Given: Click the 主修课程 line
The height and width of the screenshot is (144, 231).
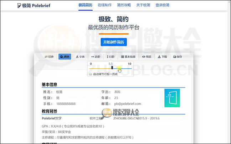Looking at the screenshot, I should point(88,137).
